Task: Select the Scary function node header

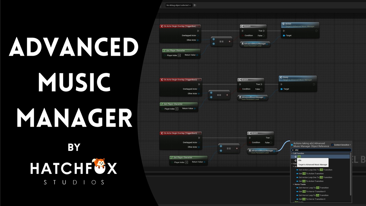Action: click(x=298, y=78)
